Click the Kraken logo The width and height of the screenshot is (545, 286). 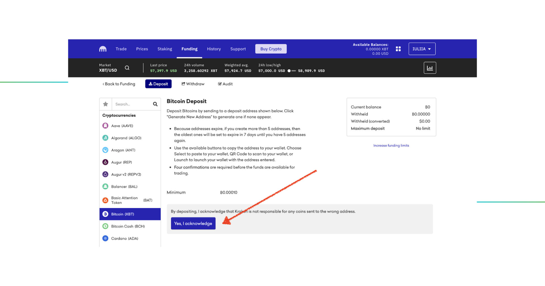click(x=103, y=49)
